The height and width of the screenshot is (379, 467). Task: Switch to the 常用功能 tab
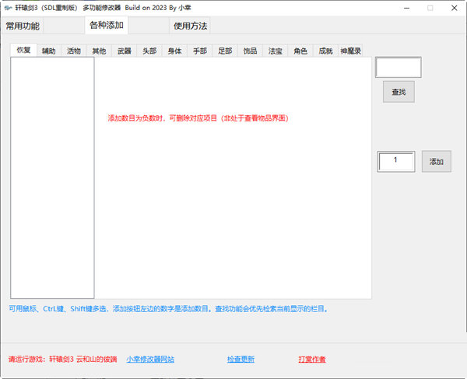[23, 26]
